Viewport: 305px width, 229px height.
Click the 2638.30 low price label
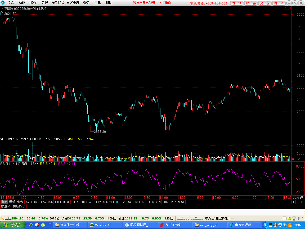point(100,132)
